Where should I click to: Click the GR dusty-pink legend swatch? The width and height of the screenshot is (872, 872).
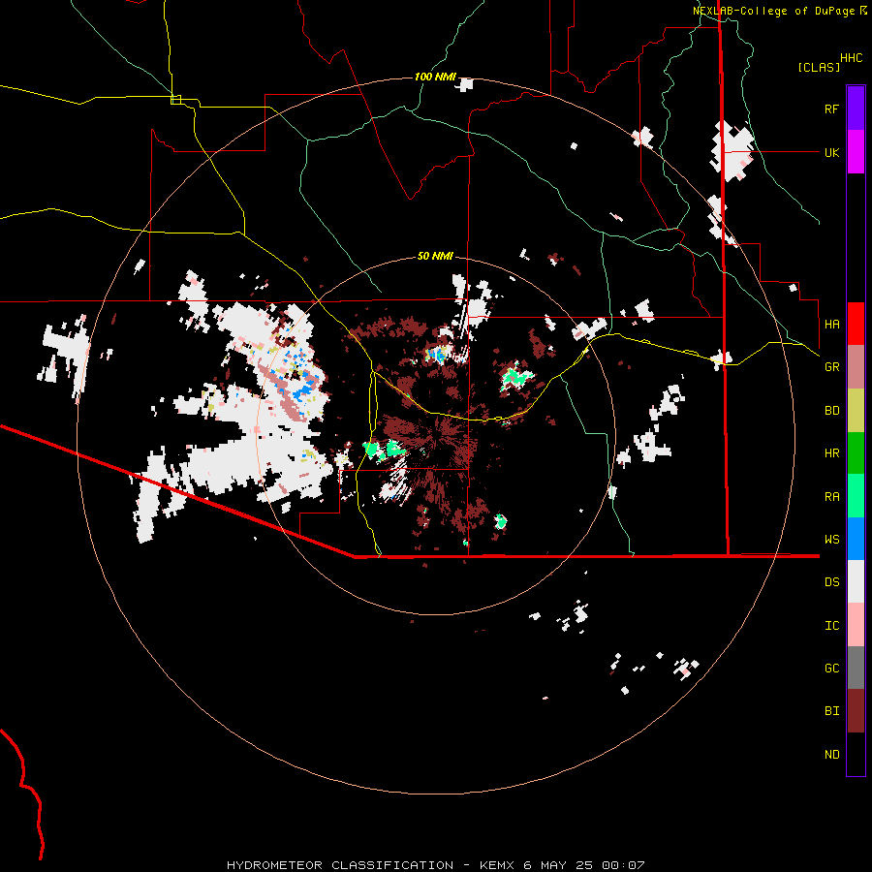point(856,367)
